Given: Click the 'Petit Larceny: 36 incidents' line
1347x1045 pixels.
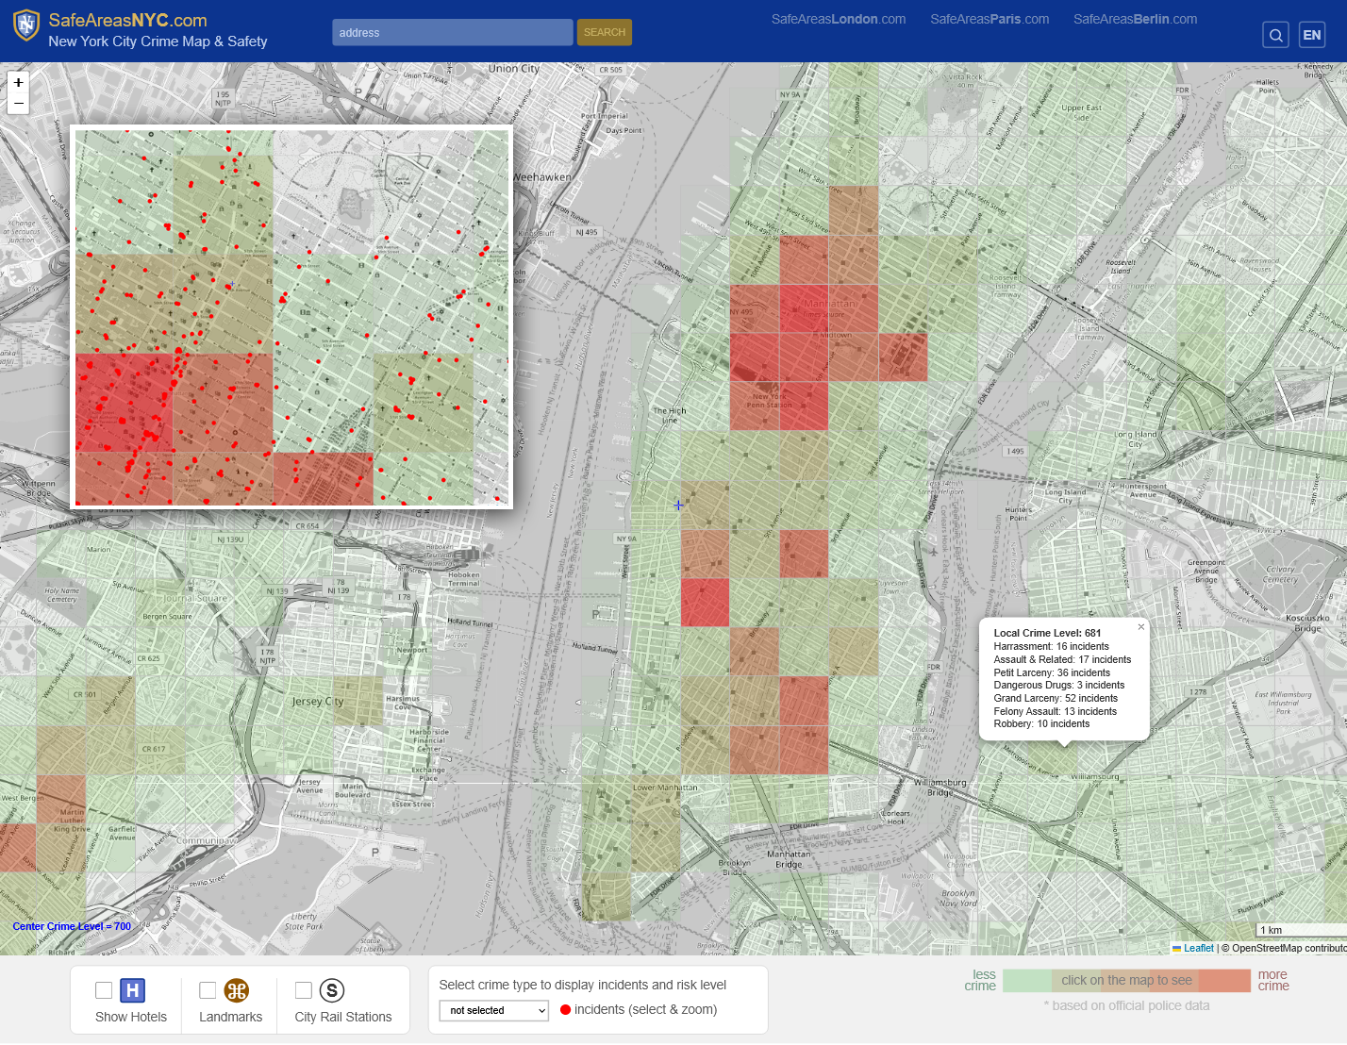Looking at the screenshot, I should pos(1052,672).
